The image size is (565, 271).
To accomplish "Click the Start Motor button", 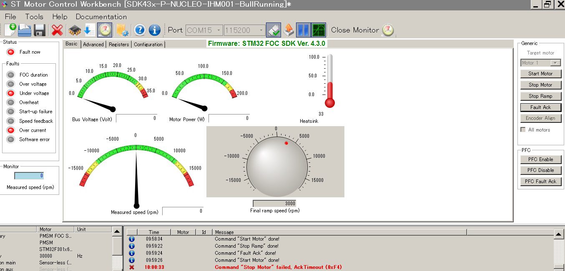I will pyautogui.click(x=541, y=74).
